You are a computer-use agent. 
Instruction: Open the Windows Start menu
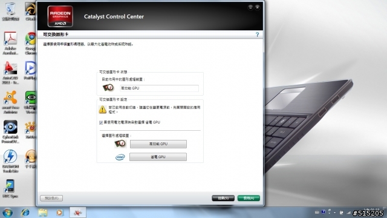[7, 213]
